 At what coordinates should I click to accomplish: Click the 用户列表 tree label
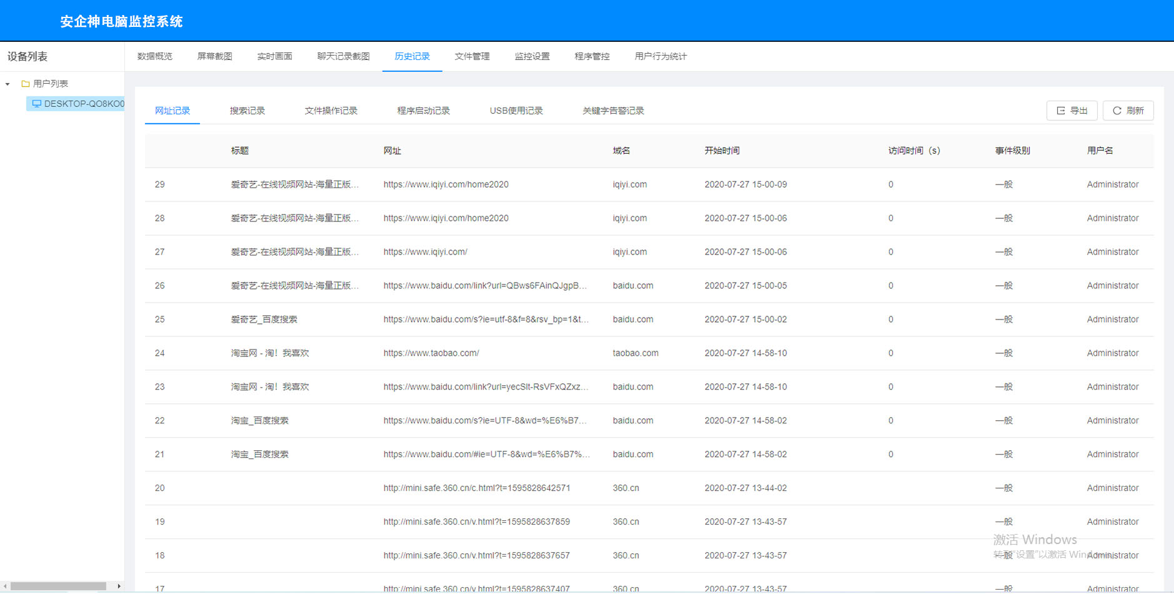pos(51,84)
